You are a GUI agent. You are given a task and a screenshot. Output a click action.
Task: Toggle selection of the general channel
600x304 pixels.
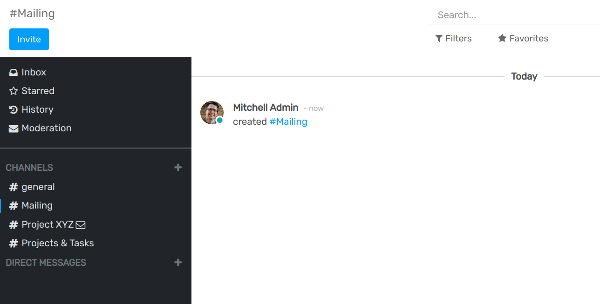[x=37, y=187]
